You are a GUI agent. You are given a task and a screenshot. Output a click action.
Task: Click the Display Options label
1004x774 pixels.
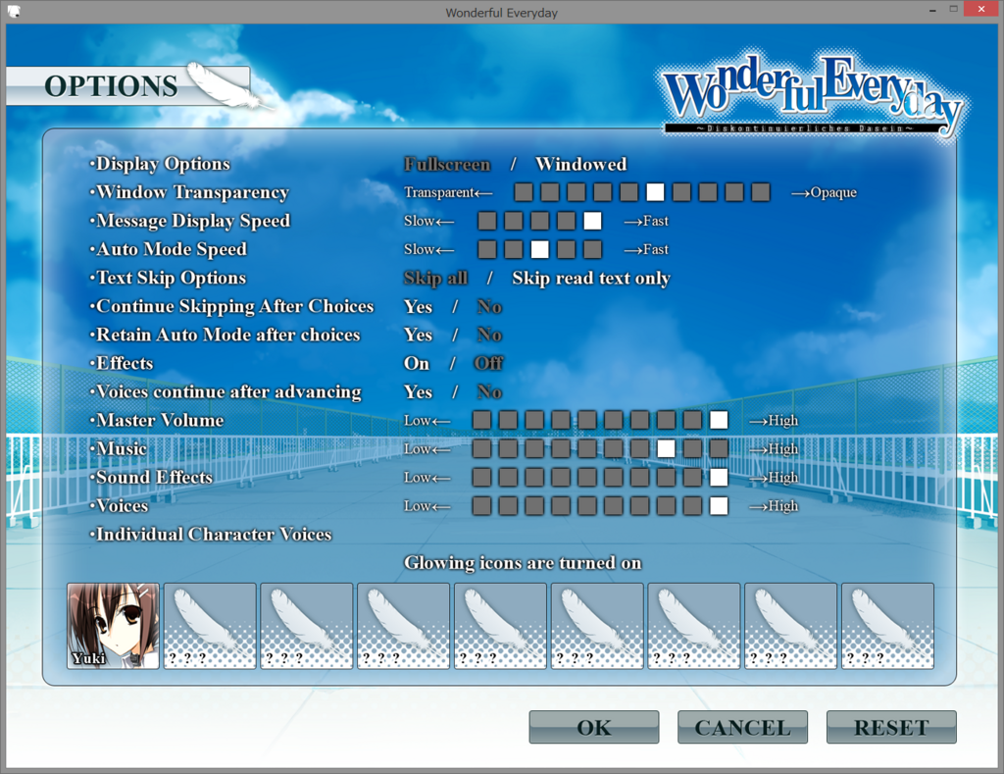point(160,164)
